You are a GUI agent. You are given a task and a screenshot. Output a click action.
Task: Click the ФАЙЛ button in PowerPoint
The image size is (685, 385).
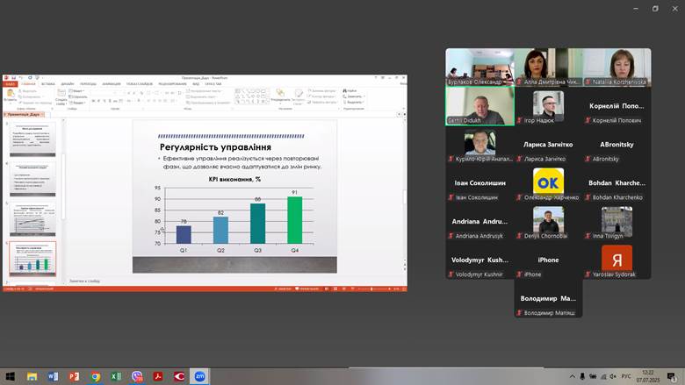[10, 84]
